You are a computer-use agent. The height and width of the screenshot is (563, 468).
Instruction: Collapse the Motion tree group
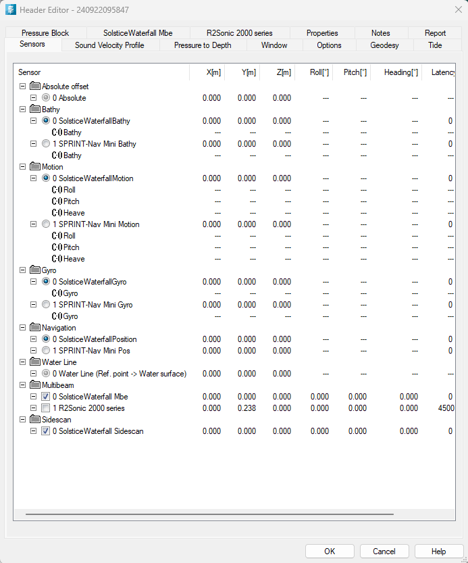[x=22, y=166]
